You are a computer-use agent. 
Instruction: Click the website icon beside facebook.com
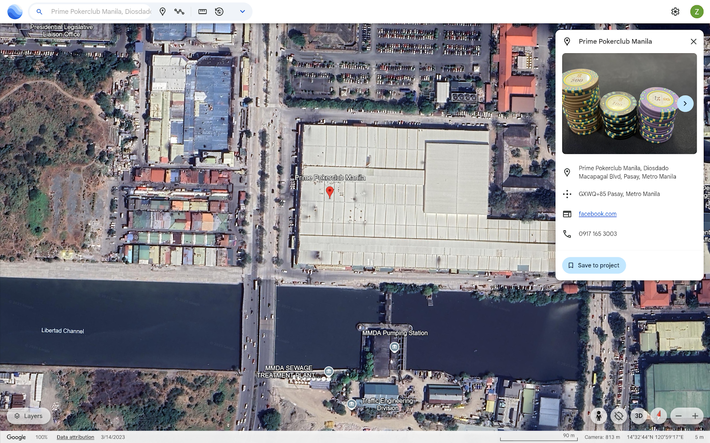(567, 214)
